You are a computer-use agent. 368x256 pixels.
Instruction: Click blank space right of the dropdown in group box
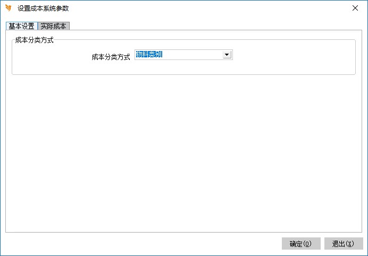(292, 56)
